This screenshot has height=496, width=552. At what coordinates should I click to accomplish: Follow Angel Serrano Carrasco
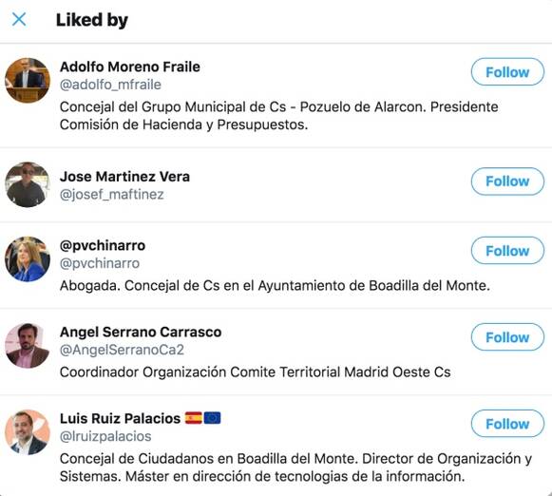tap(507, 337)
